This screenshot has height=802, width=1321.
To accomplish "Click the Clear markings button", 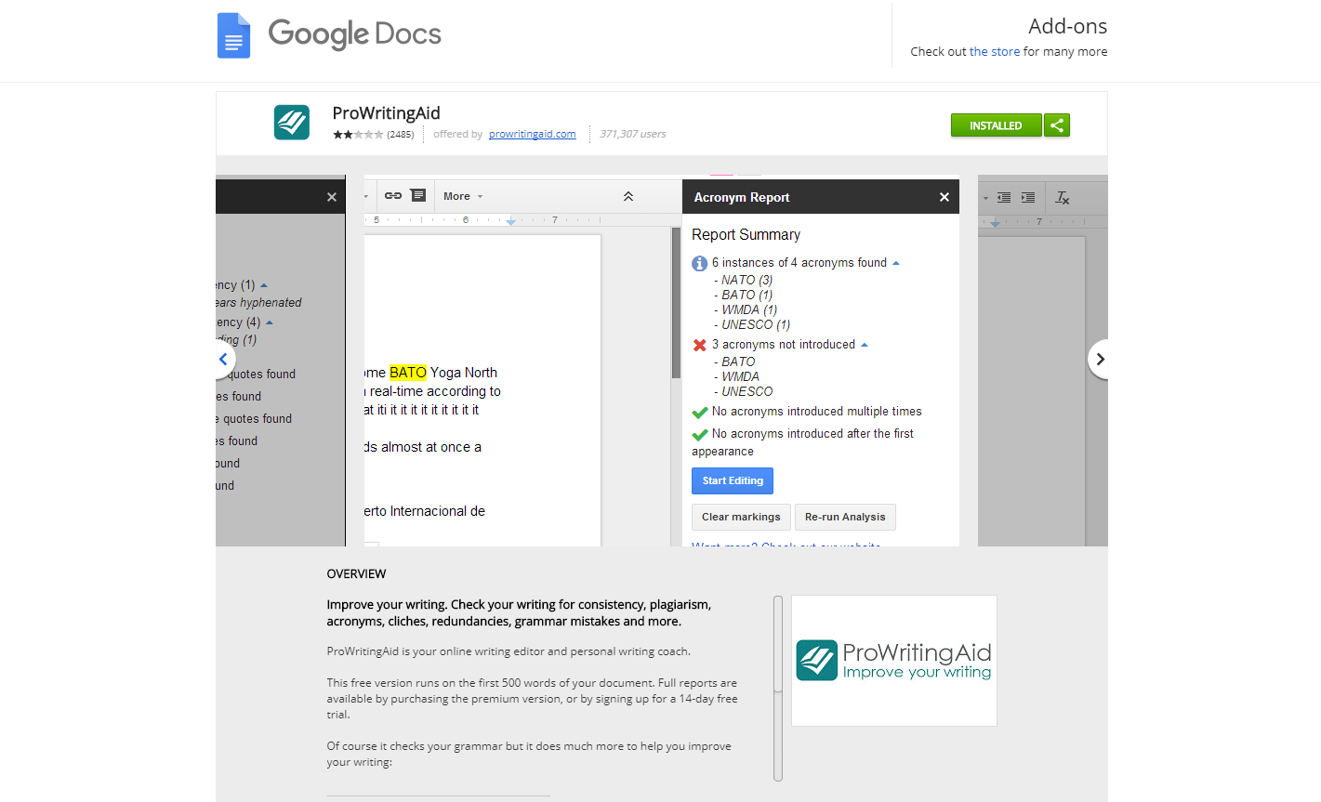I will [x=741, y=517].
